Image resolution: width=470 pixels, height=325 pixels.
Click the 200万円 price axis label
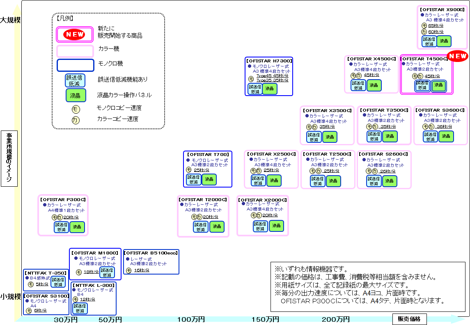[336, 319]
